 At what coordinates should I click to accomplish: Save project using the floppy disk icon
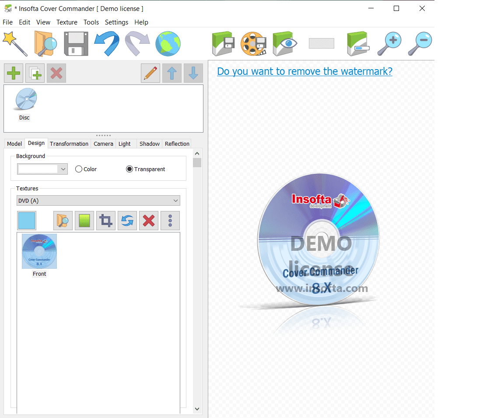76,44
